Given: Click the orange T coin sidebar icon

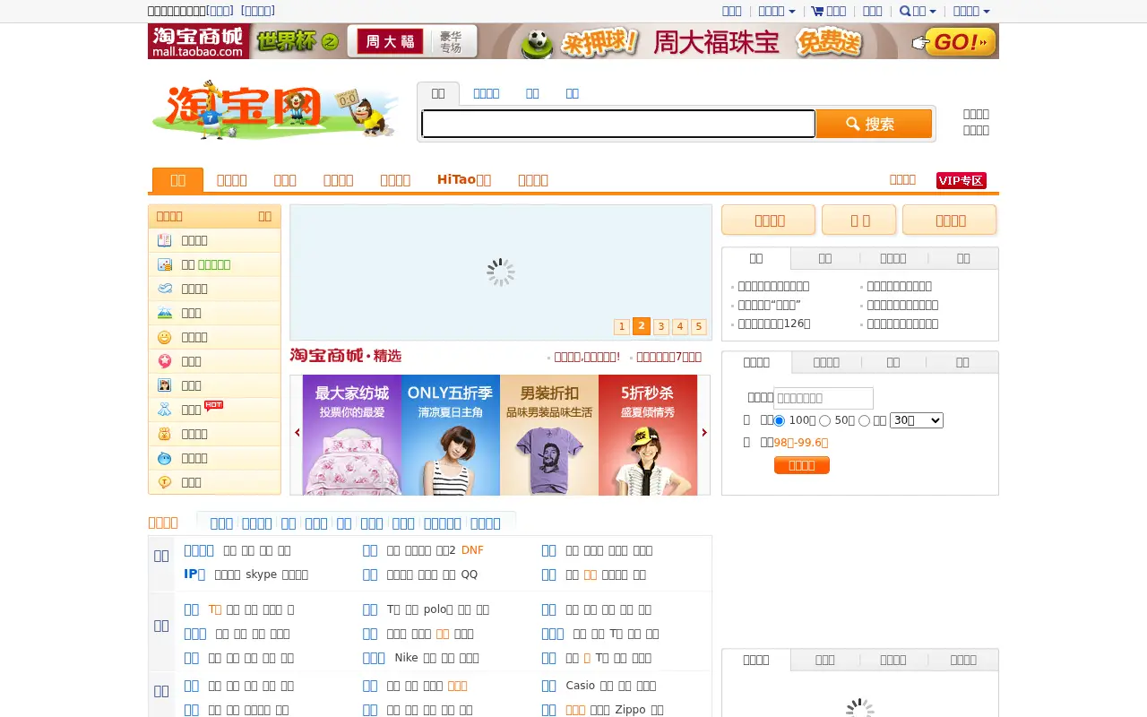Looking at the screenshot, I should click(164, 482).
